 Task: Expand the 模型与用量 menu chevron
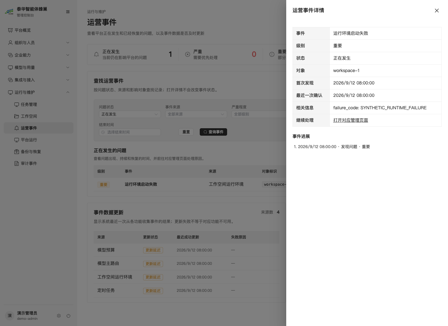coord(68,67)
